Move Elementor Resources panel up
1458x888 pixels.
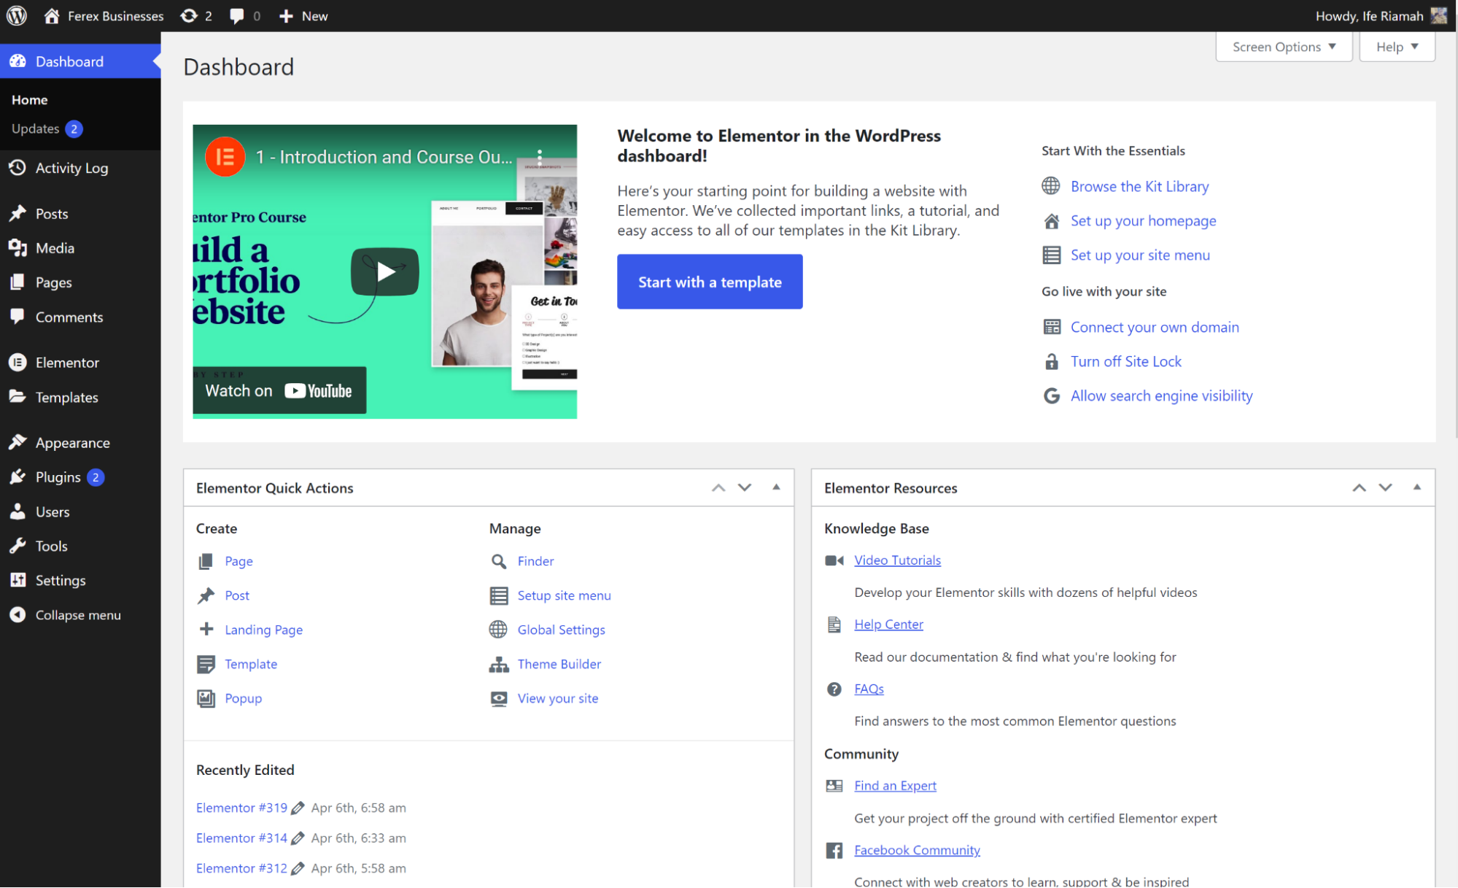pos(1359,487)
